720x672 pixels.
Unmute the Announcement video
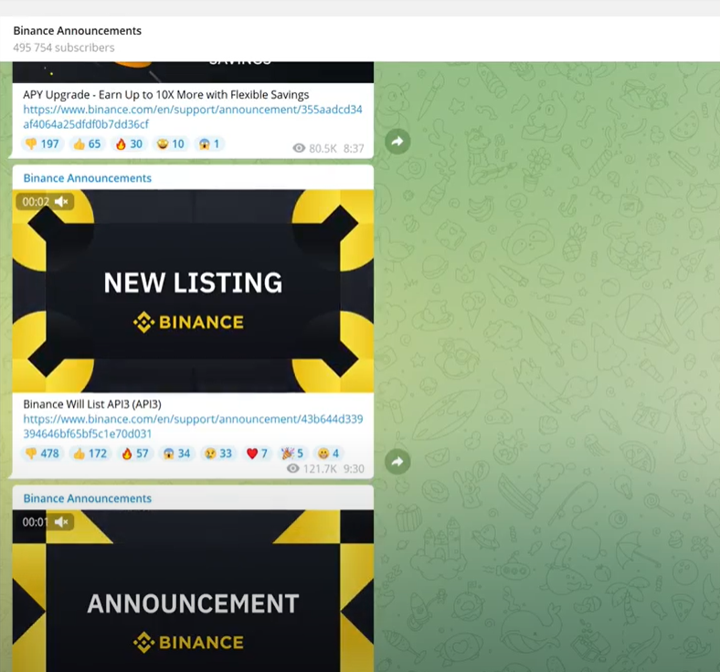[61, 522]
